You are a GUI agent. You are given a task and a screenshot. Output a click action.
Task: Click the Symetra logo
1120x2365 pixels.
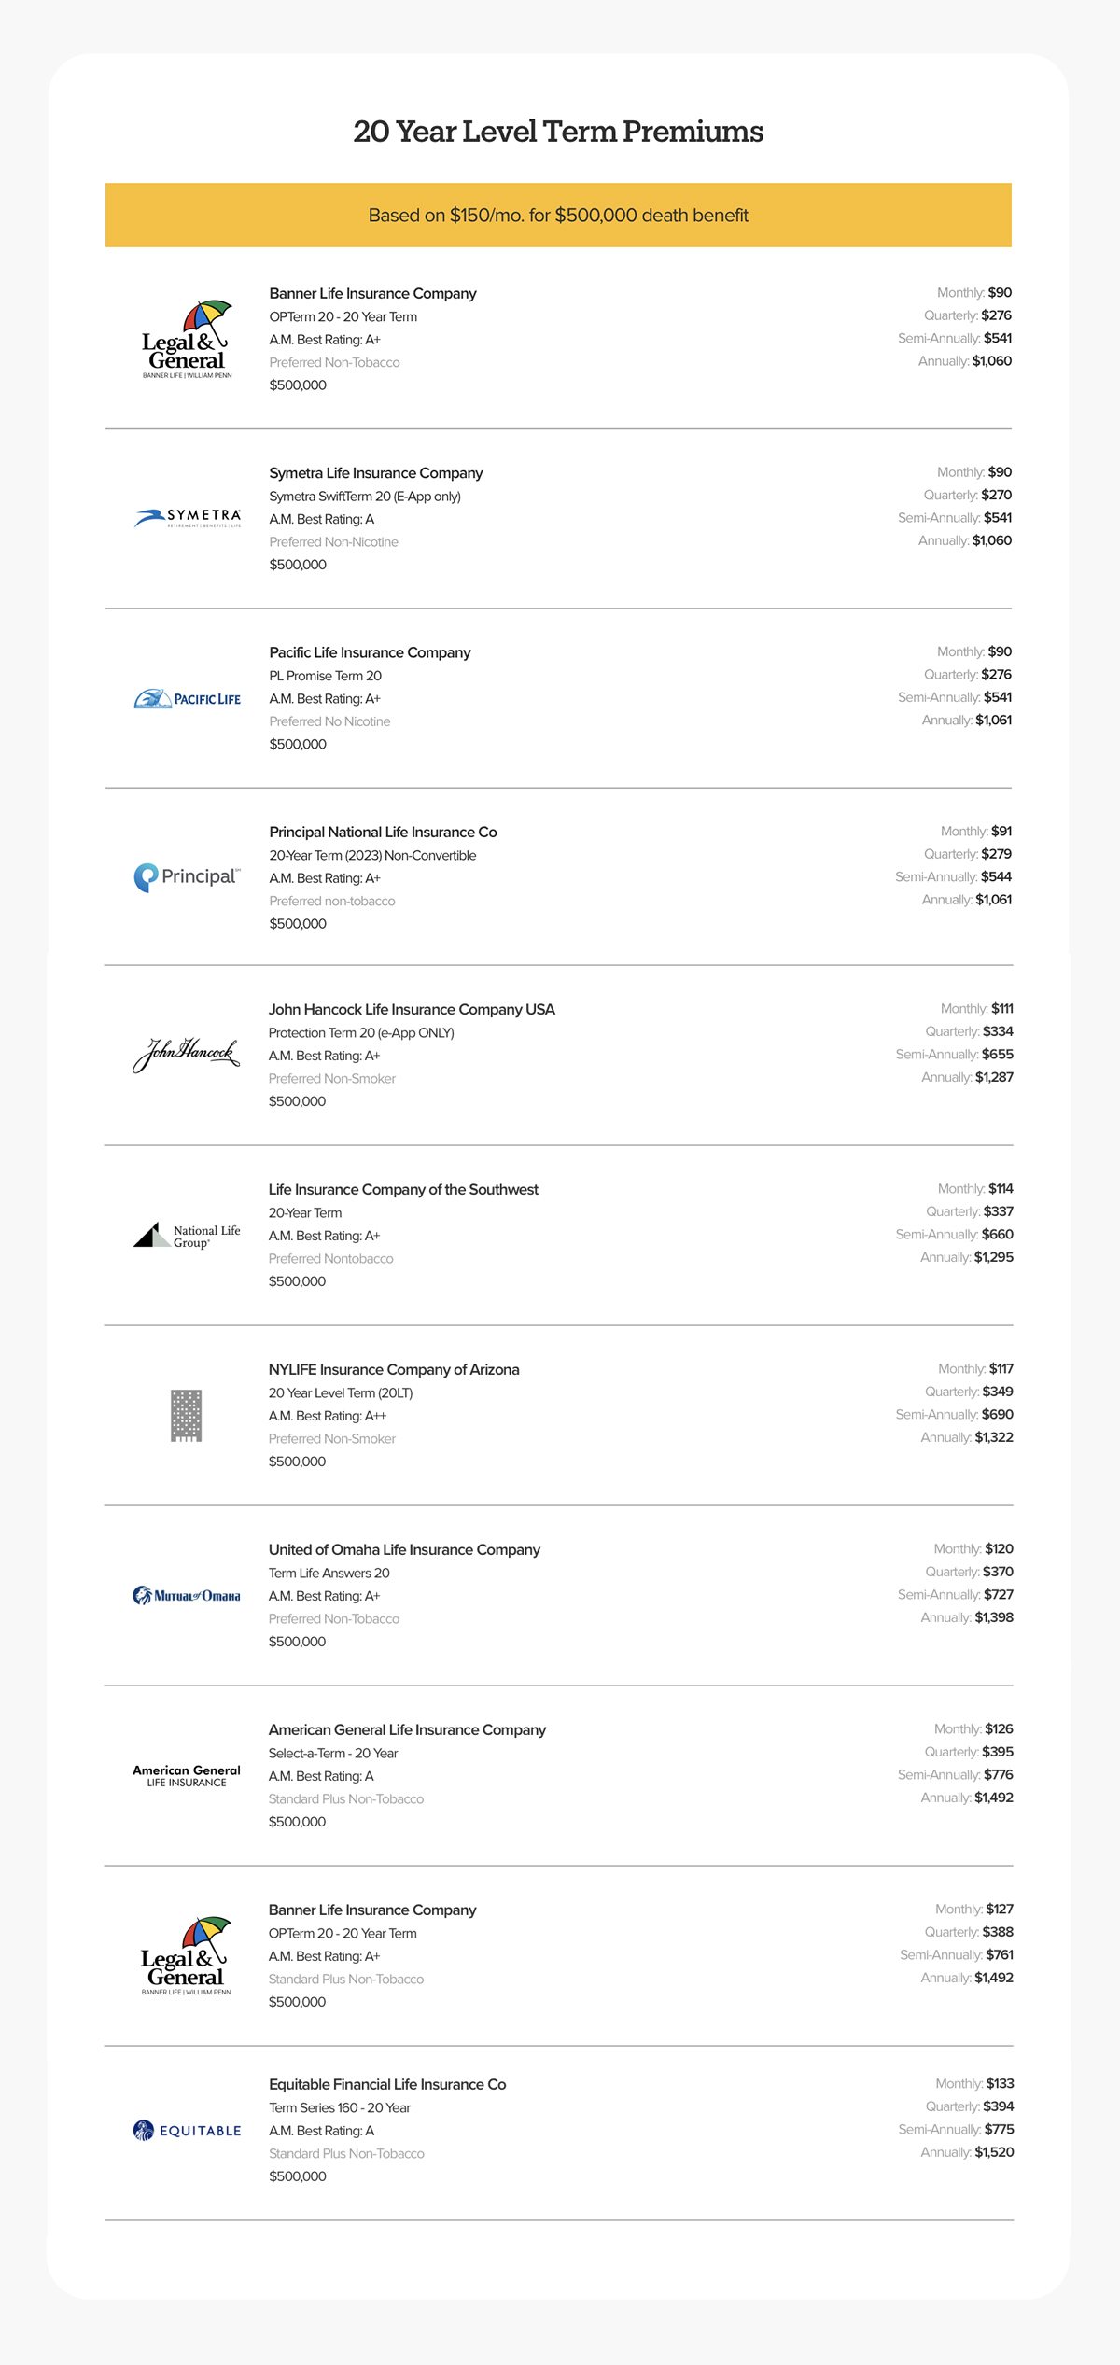tap(187, 518)
